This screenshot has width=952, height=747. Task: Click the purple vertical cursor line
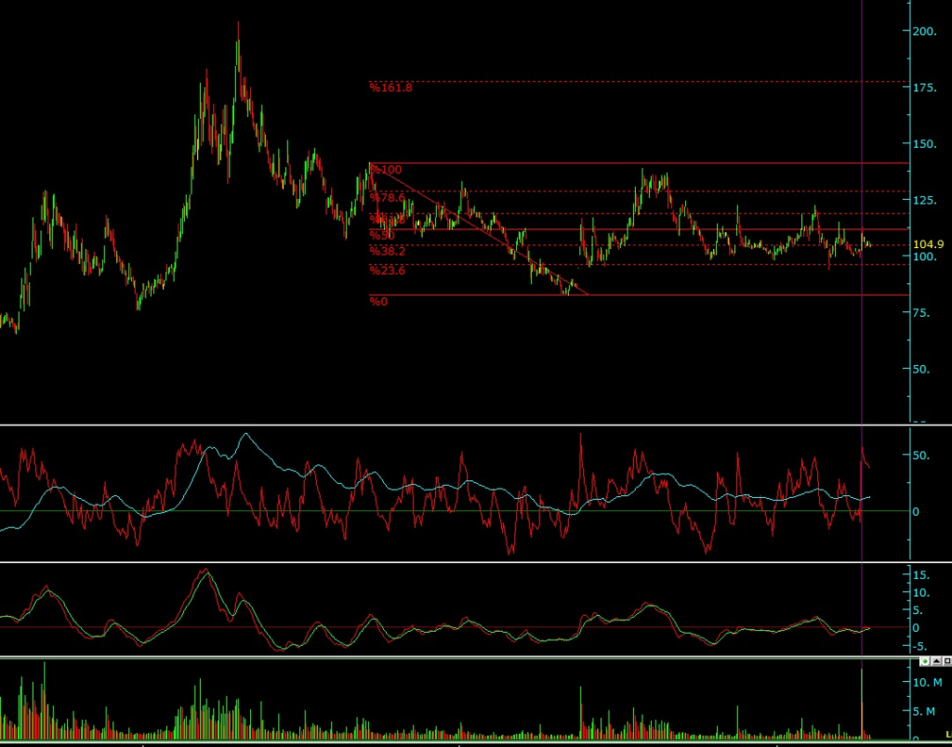(862, 372)
